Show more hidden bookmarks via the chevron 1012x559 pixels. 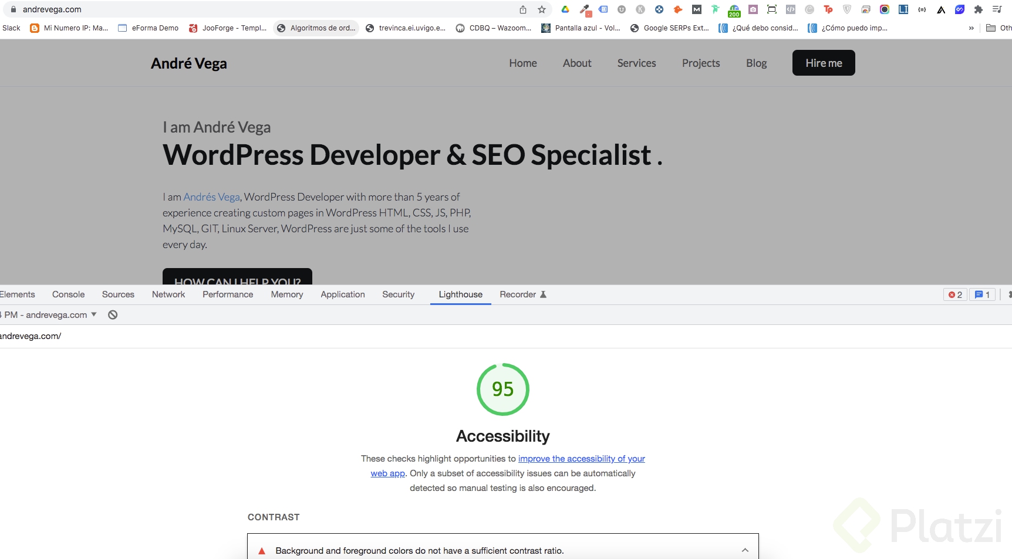pos(971,28)
